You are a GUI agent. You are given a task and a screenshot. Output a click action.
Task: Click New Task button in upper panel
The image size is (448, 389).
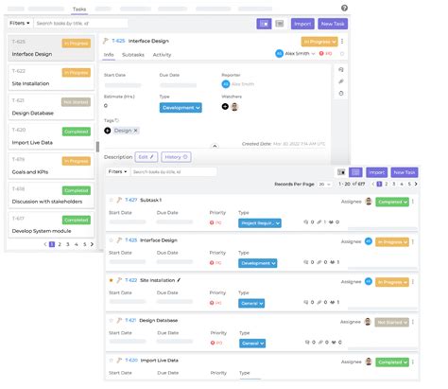333,24
